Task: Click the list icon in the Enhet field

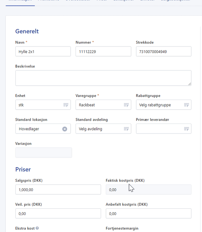Action: click(x=66, y=105)
